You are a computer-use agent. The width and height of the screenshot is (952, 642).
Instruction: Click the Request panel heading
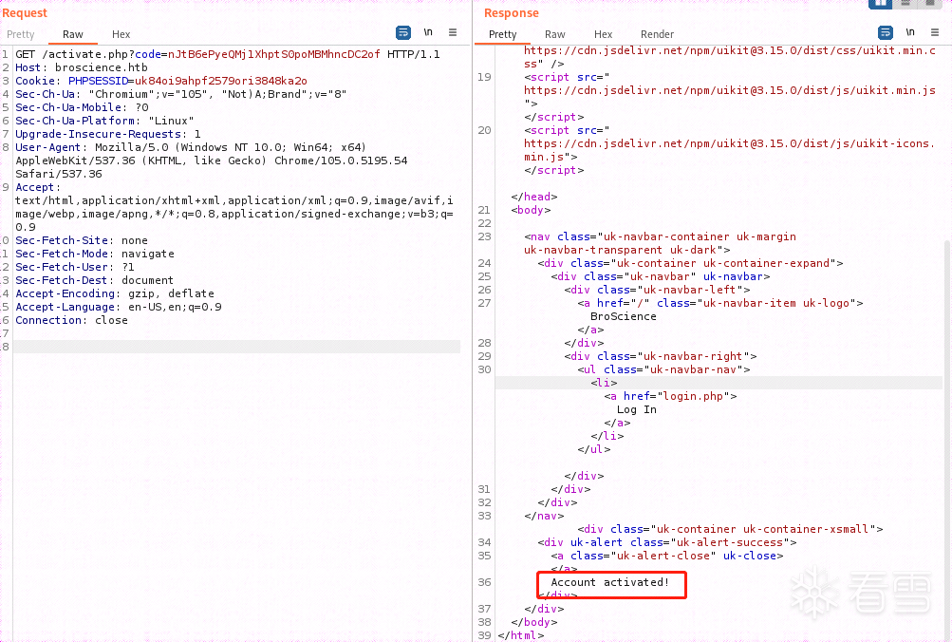[25, 12]
